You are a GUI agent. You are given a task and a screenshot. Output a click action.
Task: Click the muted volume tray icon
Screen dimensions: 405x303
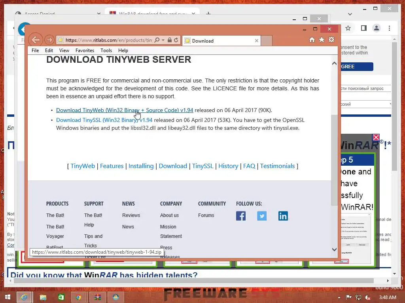pyautogui.click(x=367, y=297)
